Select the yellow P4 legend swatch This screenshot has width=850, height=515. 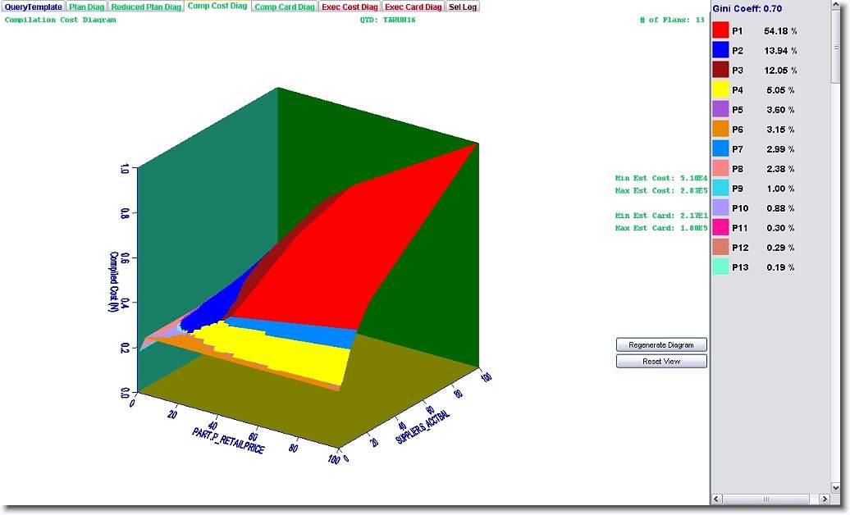click(720, 90)
